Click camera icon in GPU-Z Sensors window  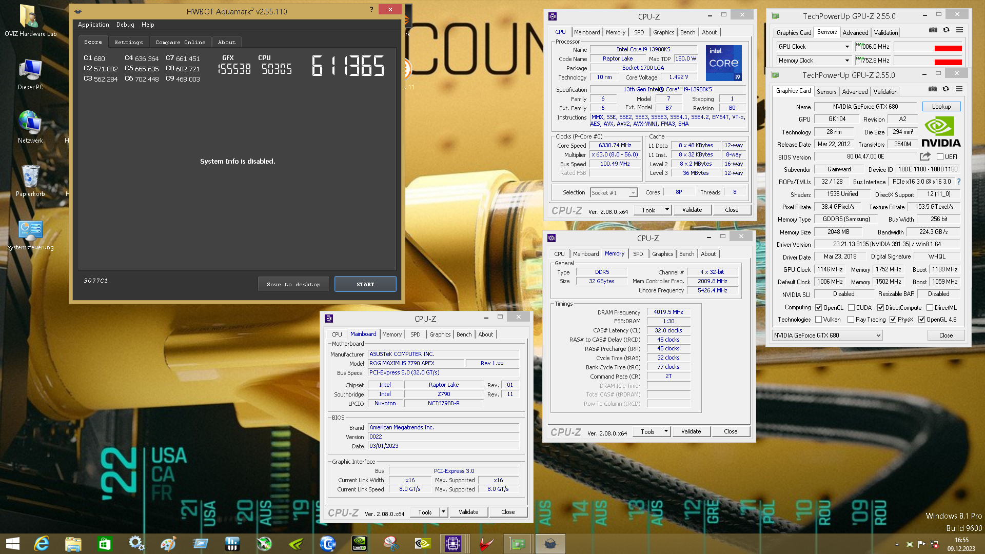pyautogui.click(x=933, y=30)
